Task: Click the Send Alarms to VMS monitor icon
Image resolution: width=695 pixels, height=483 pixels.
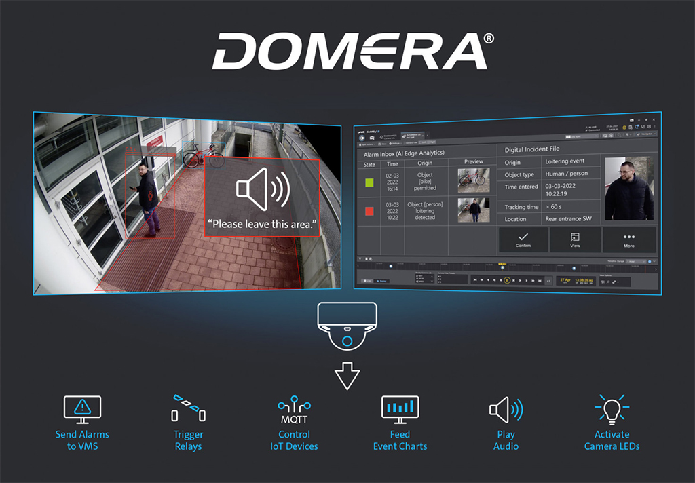Action: click(x=82, y=408)
